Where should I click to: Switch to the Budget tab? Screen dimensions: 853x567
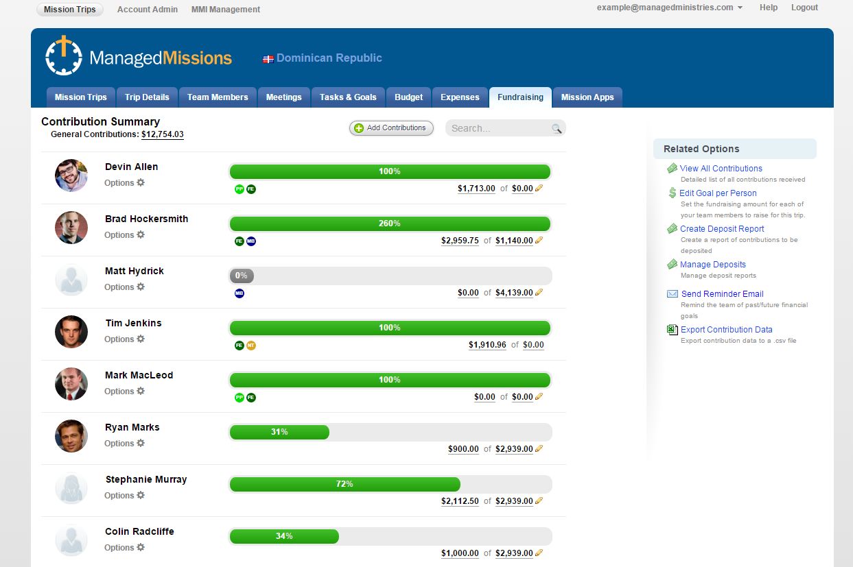[x=408, y=97]
